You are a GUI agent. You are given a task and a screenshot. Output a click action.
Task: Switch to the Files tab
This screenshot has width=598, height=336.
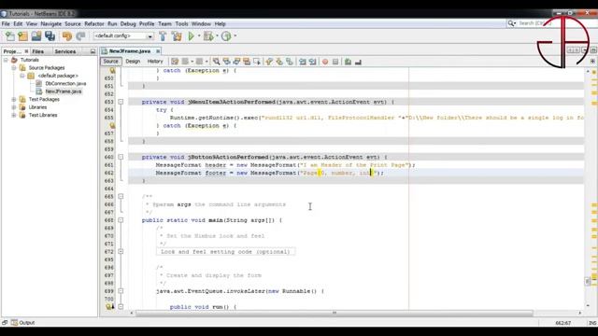click(x=37, y=51)
